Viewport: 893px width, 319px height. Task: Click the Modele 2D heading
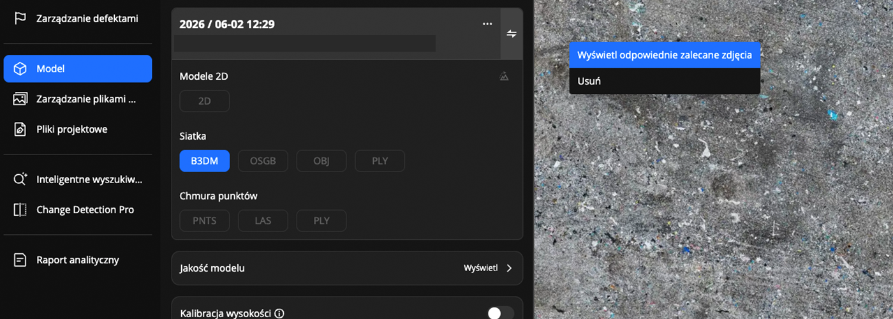click(203, 77)
